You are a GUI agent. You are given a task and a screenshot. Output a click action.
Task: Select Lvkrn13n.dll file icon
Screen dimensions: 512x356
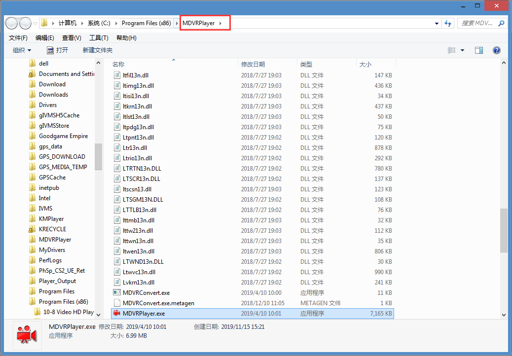click(x=117, y=282)
